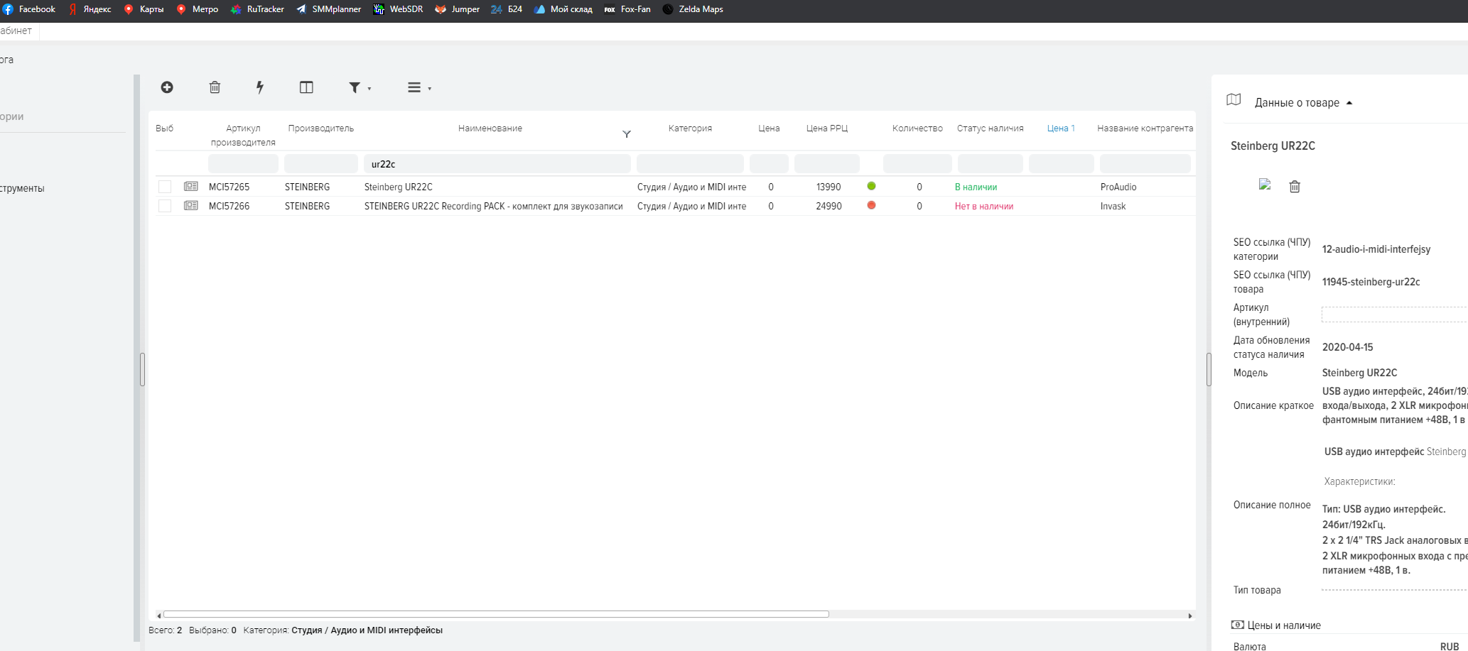Open the Метро bookmark
This screenshot has height=651, width=1468.
(x=198, y=9)
